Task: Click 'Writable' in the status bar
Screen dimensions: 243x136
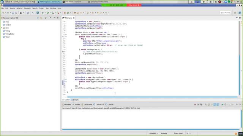Action: pyautogui.click(x=164, y=133)
